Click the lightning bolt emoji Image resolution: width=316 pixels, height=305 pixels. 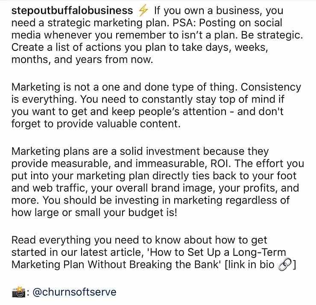pyautogui.click(x=143, y=11)
